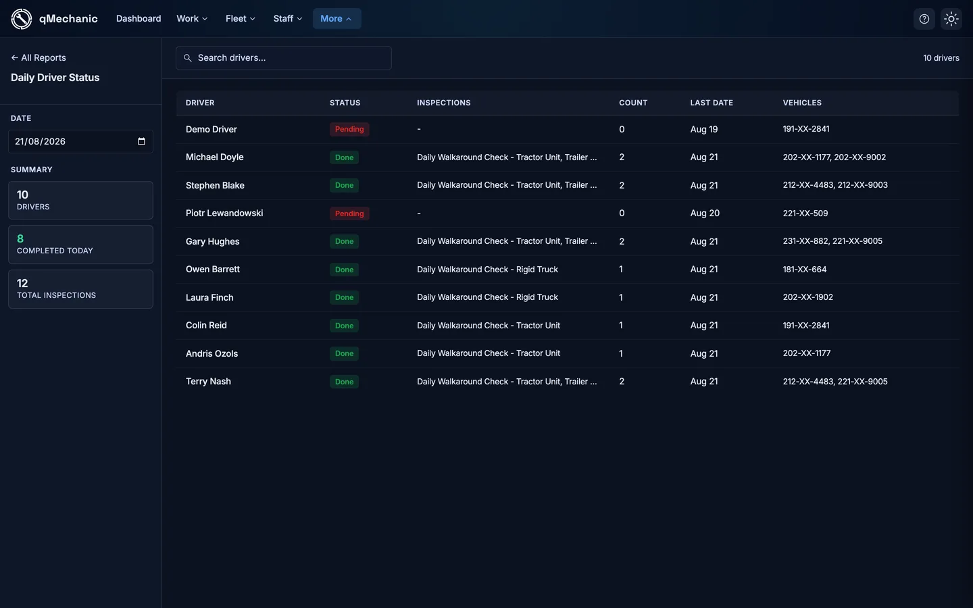
Task: Open the calendar picker icon in date field
Action: pos(141,141)
